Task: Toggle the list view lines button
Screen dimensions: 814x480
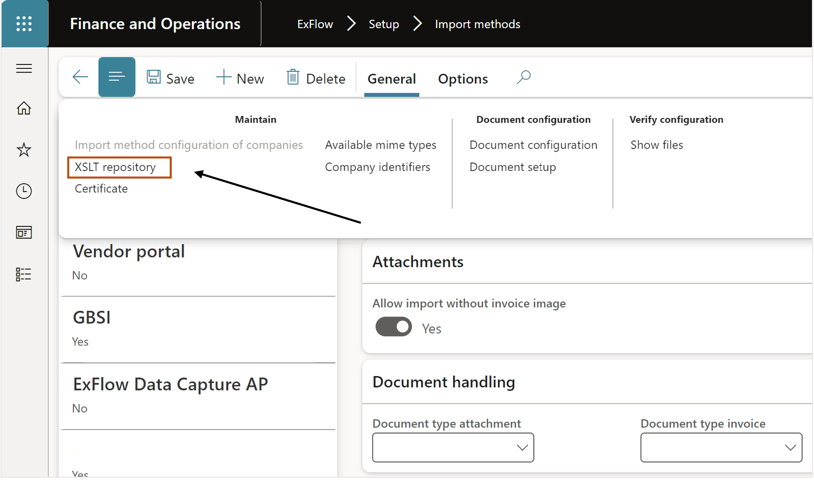Action: point(117,77)
